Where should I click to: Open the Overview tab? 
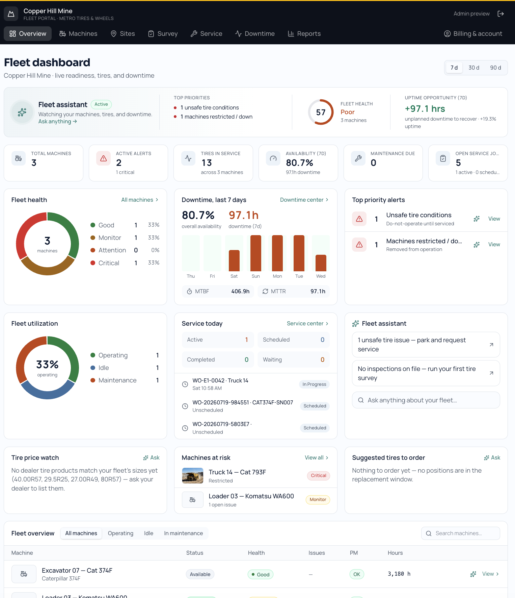[28, 34]
